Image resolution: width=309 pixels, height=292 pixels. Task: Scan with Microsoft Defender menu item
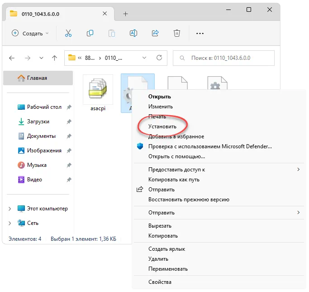[x=219, y=146]
